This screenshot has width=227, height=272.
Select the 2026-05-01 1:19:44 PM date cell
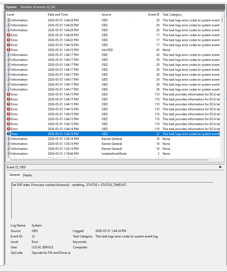tap(63, 153)
